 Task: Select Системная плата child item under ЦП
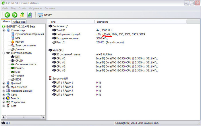click(26, 64)
